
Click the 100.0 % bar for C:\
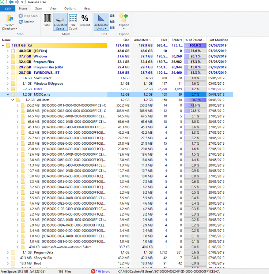pyautogui.click(x=195, y=45)
